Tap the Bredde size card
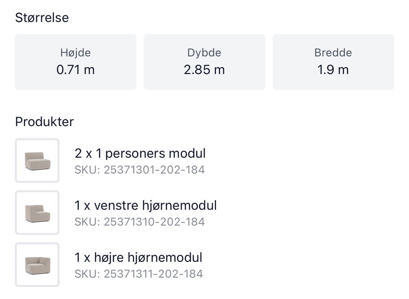 (333, 62)
